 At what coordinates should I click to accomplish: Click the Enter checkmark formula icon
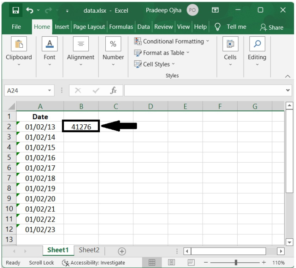coord(96,90)
